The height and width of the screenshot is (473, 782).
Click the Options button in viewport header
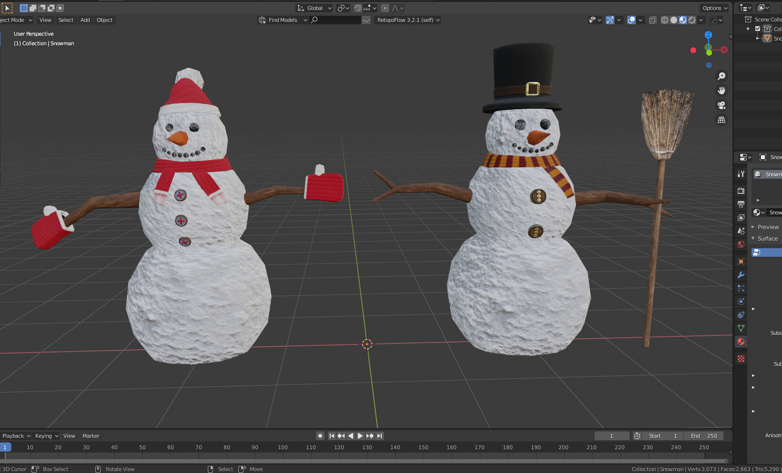pos(714,8)
